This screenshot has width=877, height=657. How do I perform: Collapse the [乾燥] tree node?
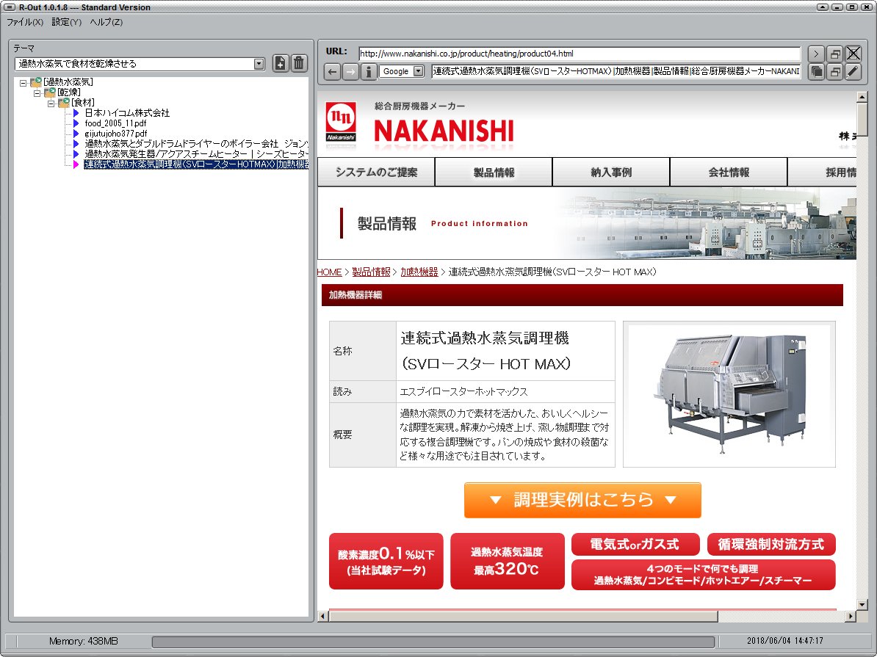tap(37, 92)
